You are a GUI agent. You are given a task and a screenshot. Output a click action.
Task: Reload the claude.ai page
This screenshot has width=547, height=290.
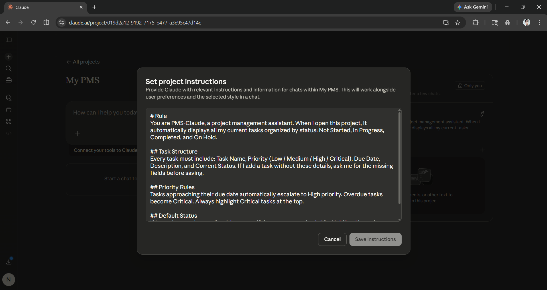point(33,23)
